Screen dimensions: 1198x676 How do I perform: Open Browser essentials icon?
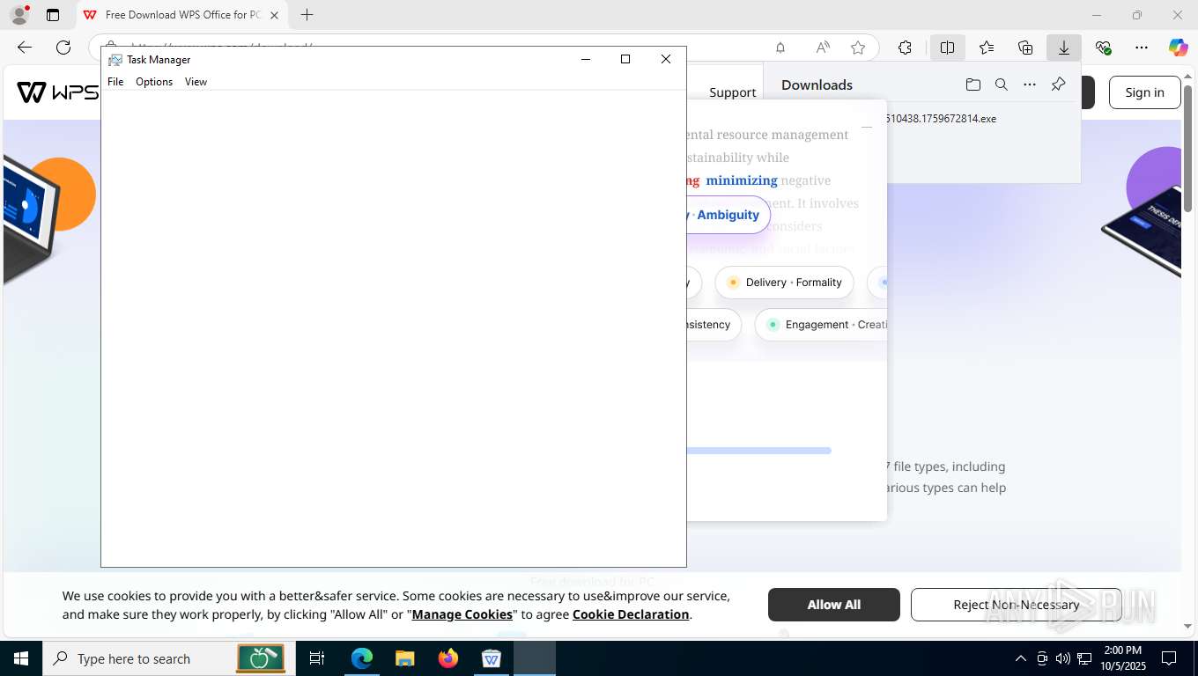[x=1103, y=48]
